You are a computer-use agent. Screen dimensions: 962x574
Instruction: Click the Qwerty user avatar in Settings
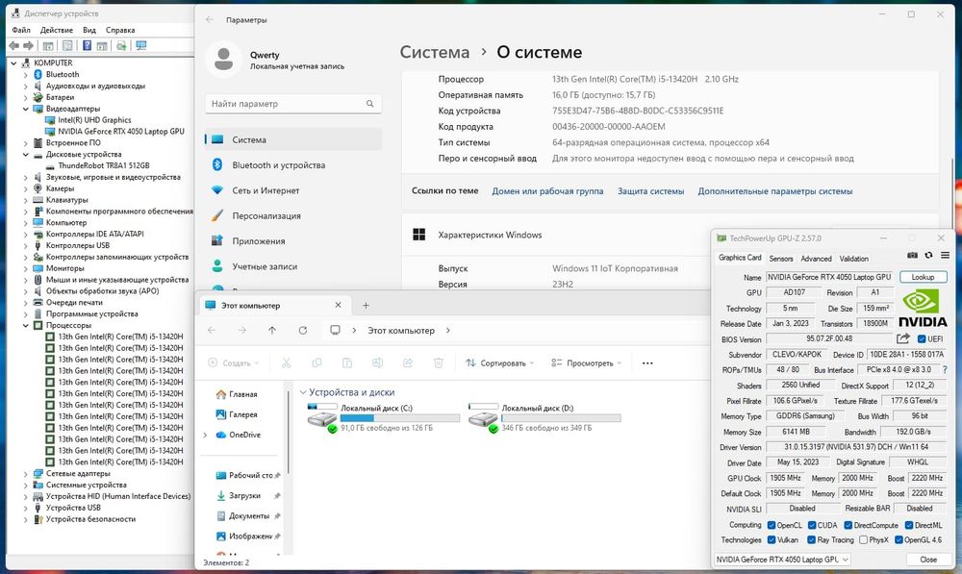223,60
